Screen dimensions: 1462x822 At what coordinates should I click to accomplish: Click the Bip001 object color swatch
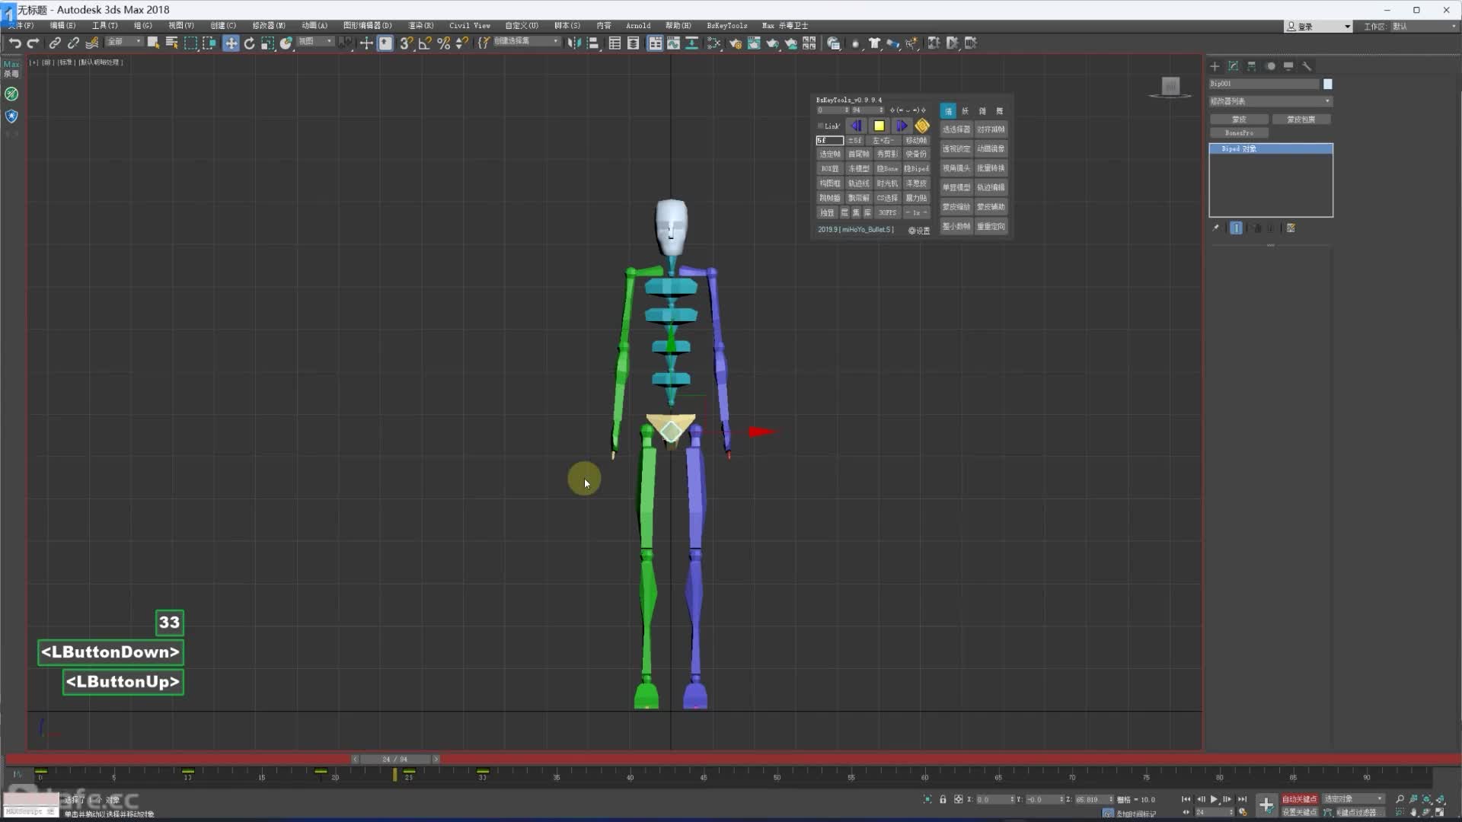click(x=1327, y=84)
